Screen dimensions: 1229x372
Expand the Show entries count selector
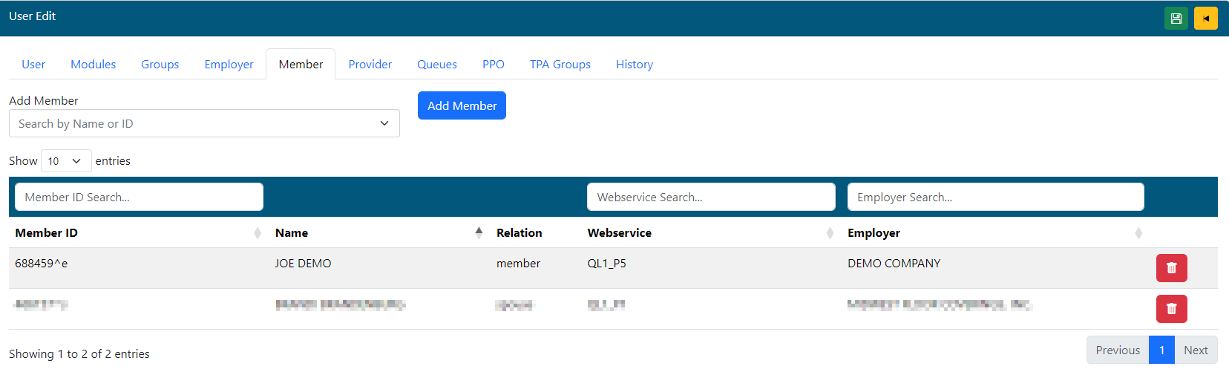pos(65,161)
